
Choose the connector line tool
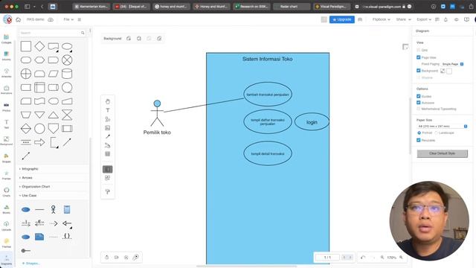(107, 136)
